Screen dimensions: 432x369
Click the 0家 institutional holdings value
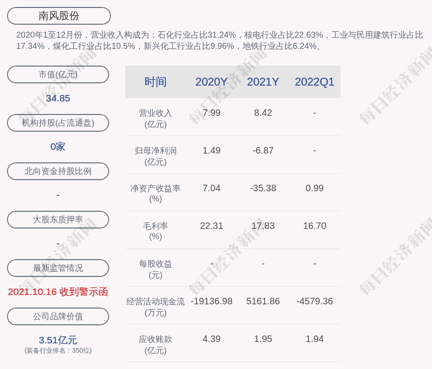point(58,147)
